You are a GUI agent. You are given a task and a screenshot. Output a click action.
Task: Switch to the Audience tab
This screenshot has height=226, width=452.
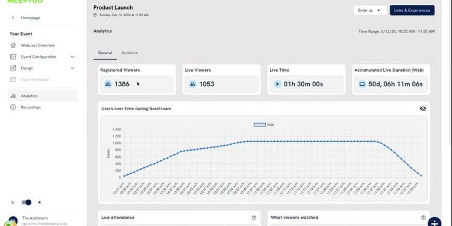tap(130, 53)
